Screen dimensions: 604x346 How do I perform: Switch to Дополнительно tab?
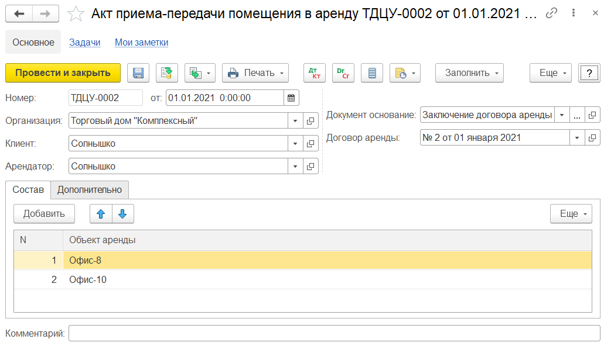(x=90, y=190)
